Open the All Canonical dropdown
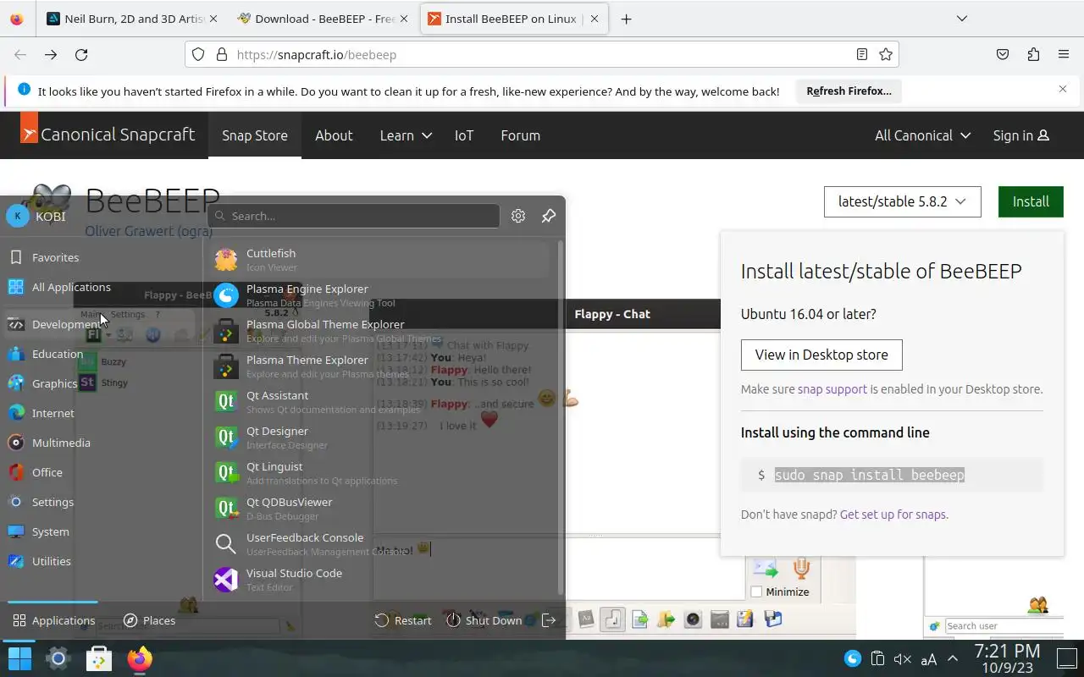The image size is (1084, 677). (922, 135)
